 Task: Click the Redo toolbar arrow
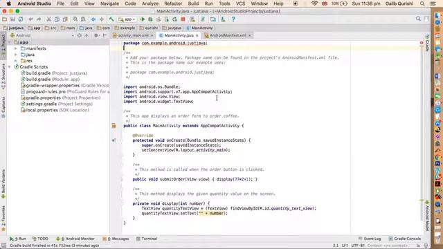click(x=39, y=19)
